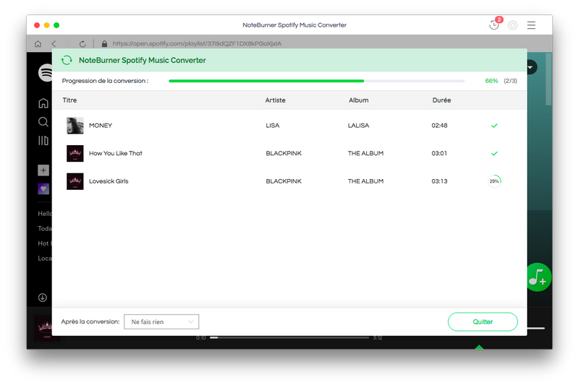The height and width of the screenshot is (387, 579).
Task: Click the green checkmark for MONEY
Action: point(494,126)
